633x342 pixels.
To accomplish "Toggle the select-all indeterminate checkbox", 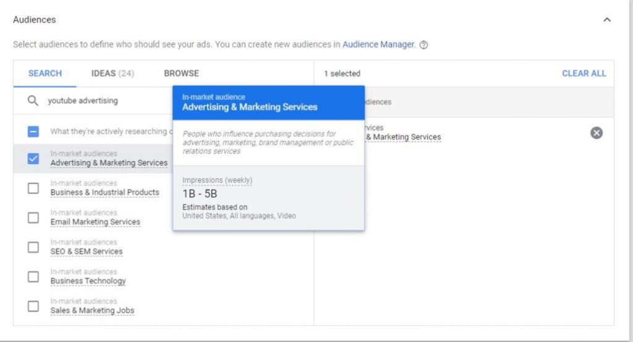I will pos(33,131).
